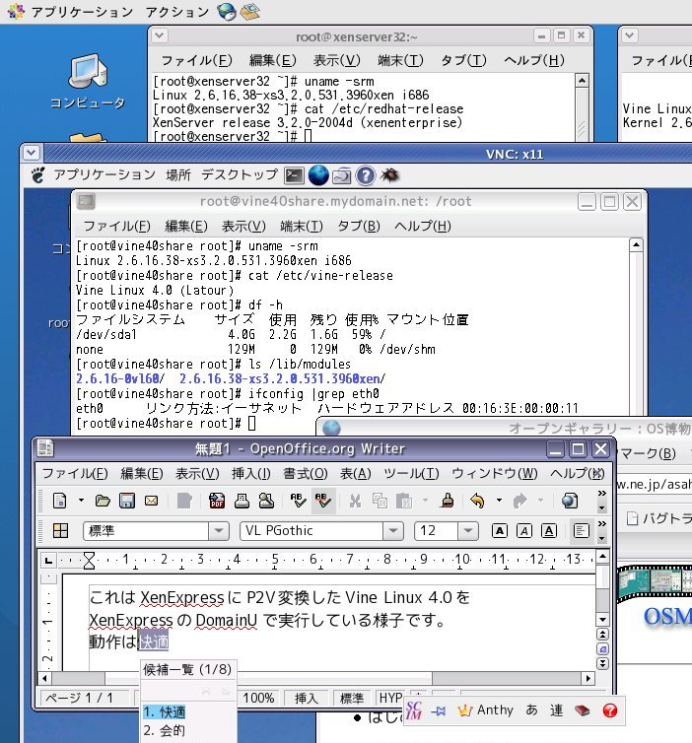Click the vine40share terminal scrollbar up arrow
692x743 pixels.
(636, 245)
